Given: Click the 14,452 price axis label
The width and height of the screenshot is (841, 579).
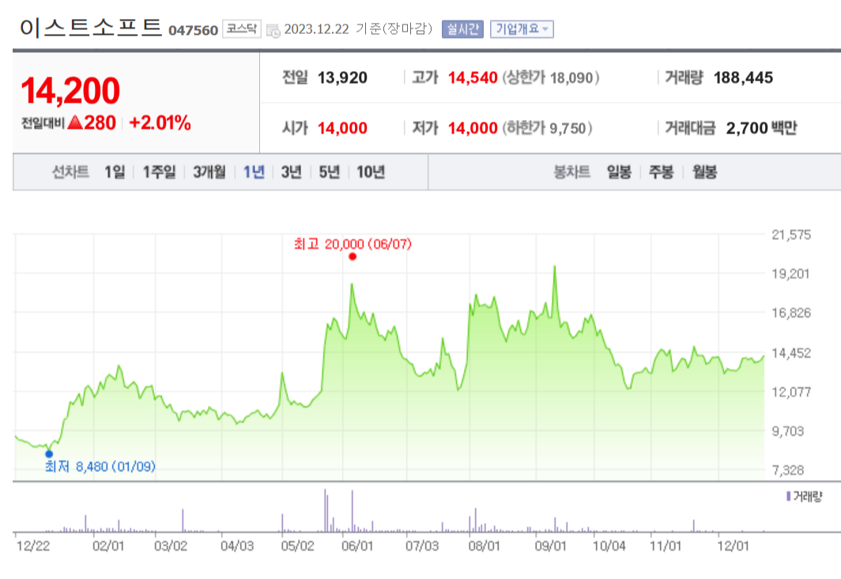Looking at the screenshot, I should point(791,353).
